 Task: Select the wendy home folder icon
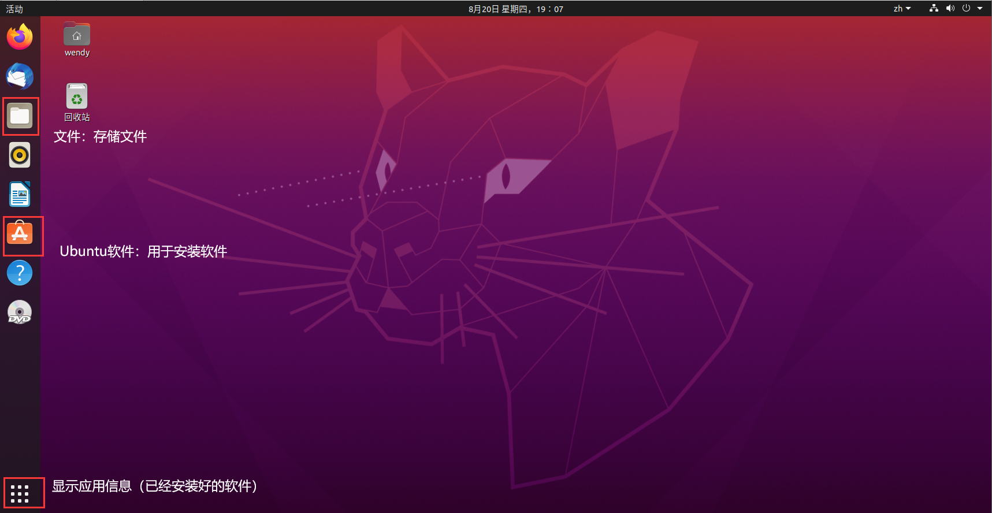click(77, 39)
